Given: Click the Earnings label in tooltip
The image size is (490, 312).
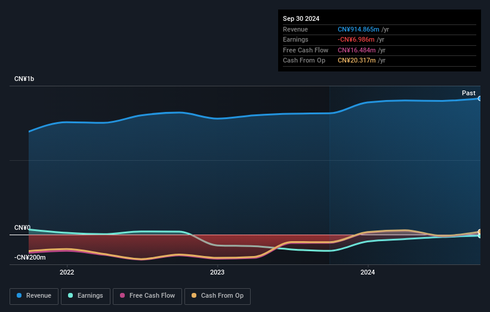Looking at the screenshot, I should (x=295, y=39).
